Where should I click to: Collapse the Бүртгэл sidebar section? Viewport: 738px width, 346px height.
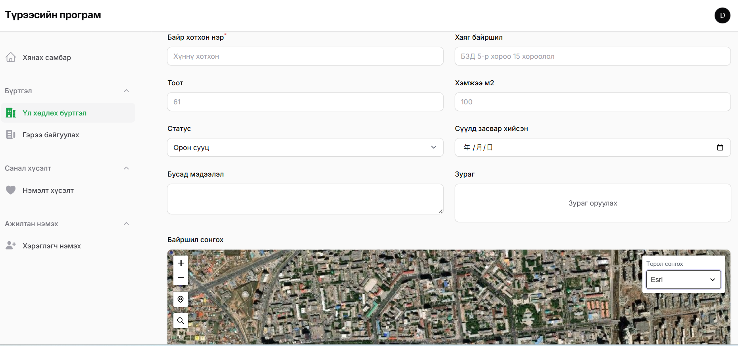coord(126,91)
